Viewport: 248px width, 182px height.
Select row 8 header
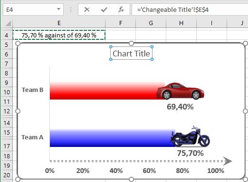pyautogui.click(x=6, y=73)
